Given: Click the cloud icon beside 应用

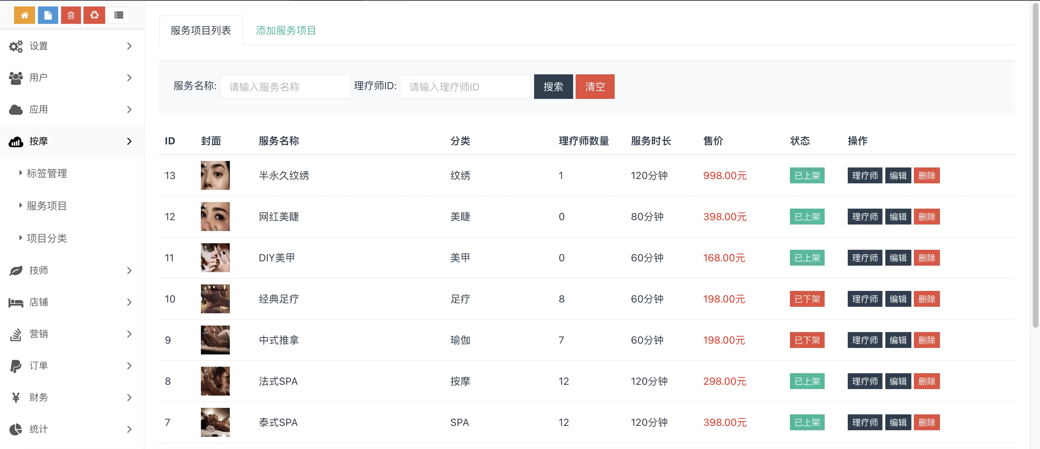Looking at the screenshot, I should pyautogui.click(x=16, y=110).
